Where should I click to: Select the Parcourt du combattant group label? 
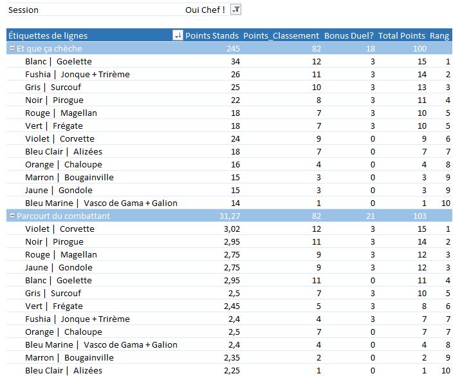point(63,216)
